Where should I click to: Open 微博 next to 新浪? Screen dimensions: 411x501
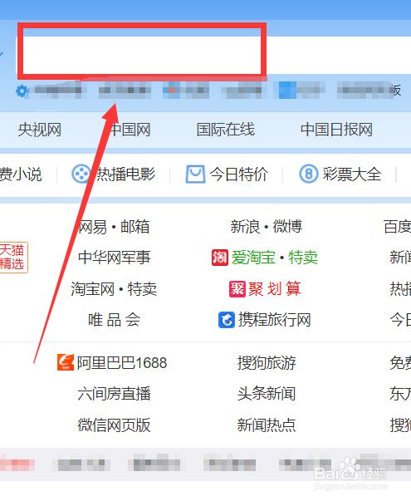coord(287,227)
